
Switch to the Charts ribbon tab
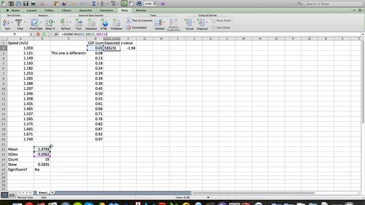tap(66, 10)
